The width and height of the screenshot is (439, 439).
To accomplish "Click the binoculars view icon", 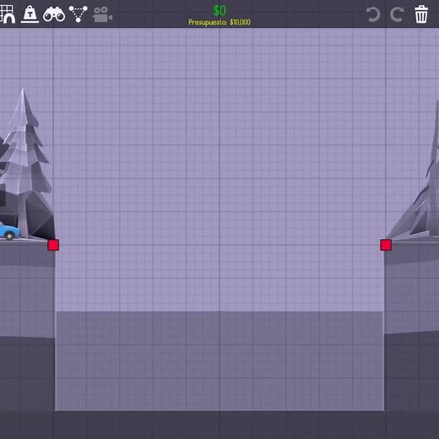I will click(x=54, y=14).
